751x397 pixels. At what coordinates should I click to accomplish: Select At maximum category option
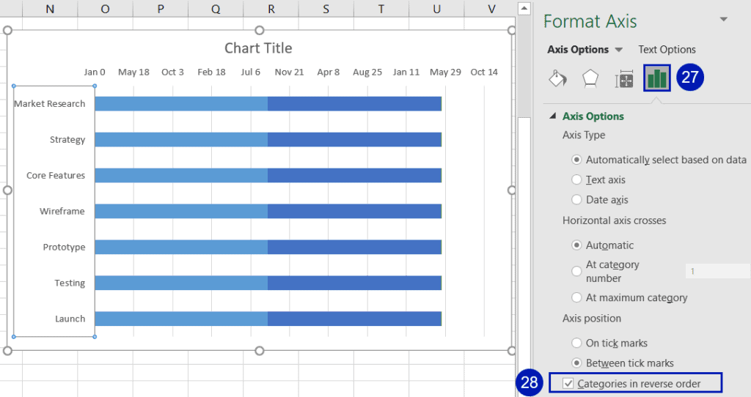576,297
